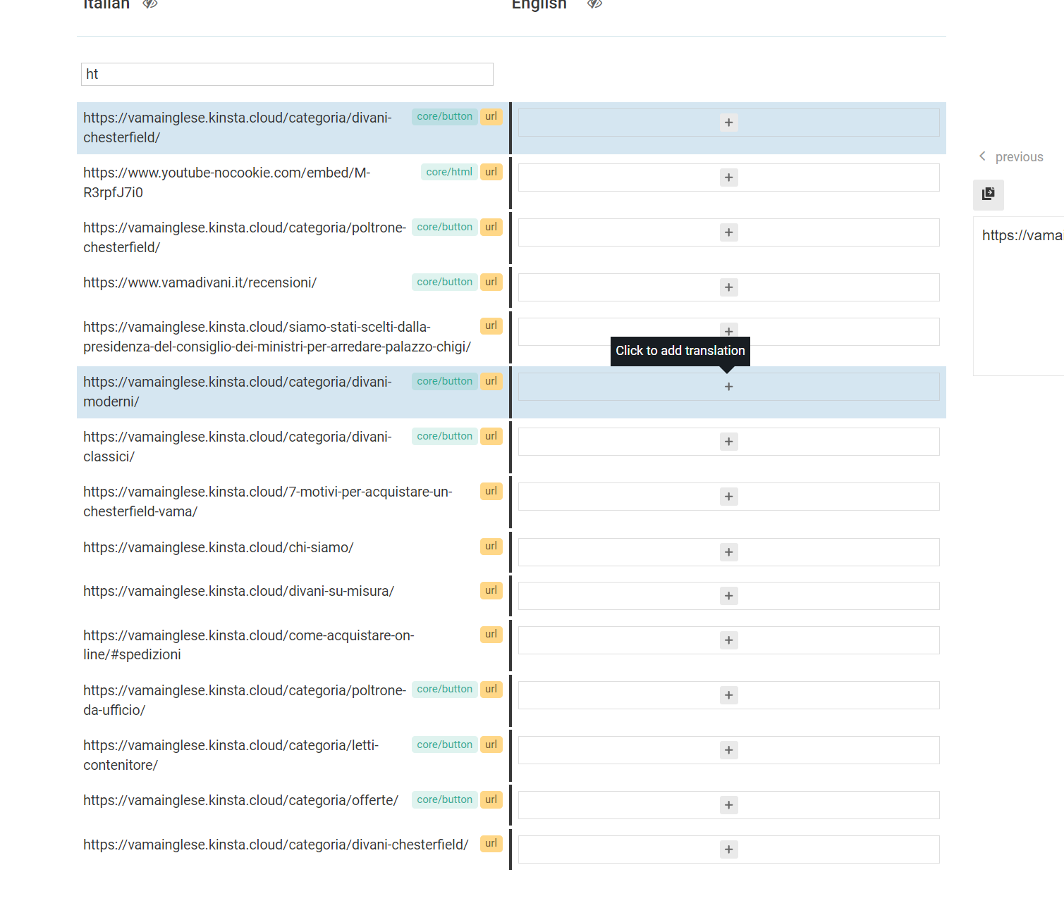The width and height of the screenshot is (1064, 903).
Task: Toggle the English column visibility eye icon
Action: tap(594, 4)
